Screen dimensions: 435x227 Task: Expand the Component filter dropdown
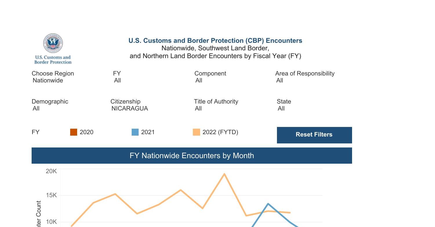coord(199,80)
